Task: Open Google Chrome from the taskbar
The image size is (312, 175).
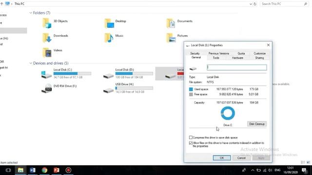Action: 44,170
